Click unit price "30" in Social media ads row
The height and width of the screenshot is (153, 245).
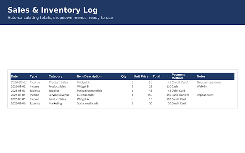[151, 103]
